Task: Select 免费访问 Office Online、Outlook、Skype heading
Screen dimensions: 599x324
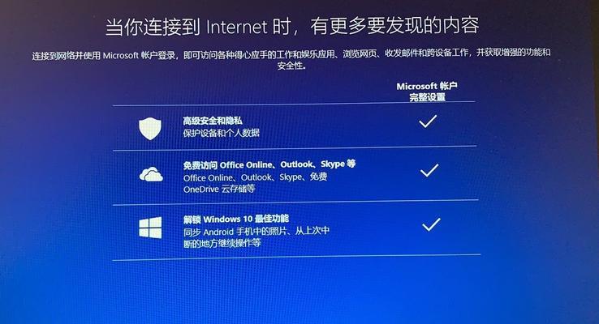Action: click(269, 164)
